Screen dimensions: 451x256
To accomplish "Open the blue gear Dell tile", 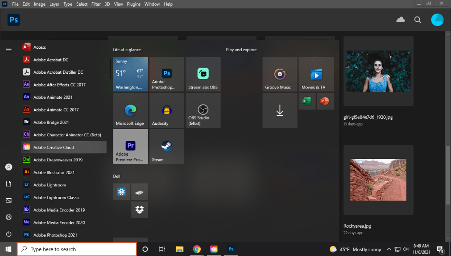I will click(122, 192).
